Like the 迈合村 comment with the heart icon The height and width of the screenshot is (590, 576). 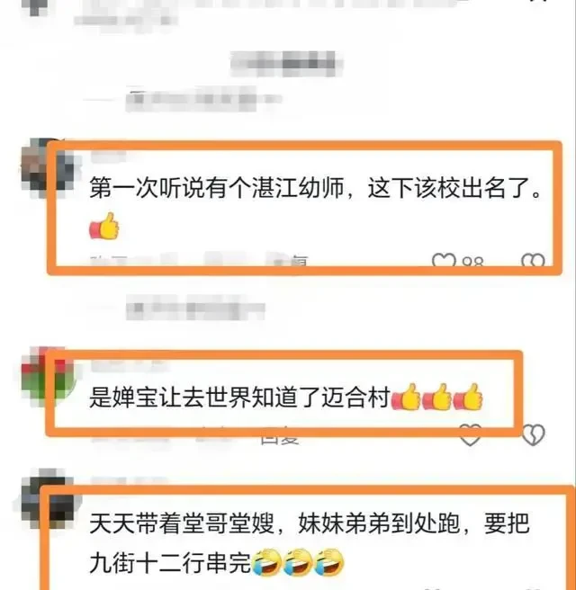tap(470, 435)
